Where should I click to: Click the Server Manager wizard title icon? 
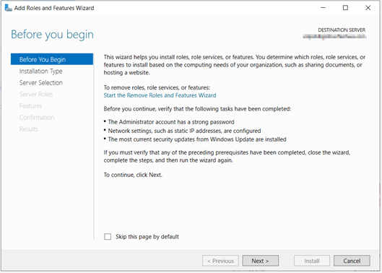(x=8, y=8)
